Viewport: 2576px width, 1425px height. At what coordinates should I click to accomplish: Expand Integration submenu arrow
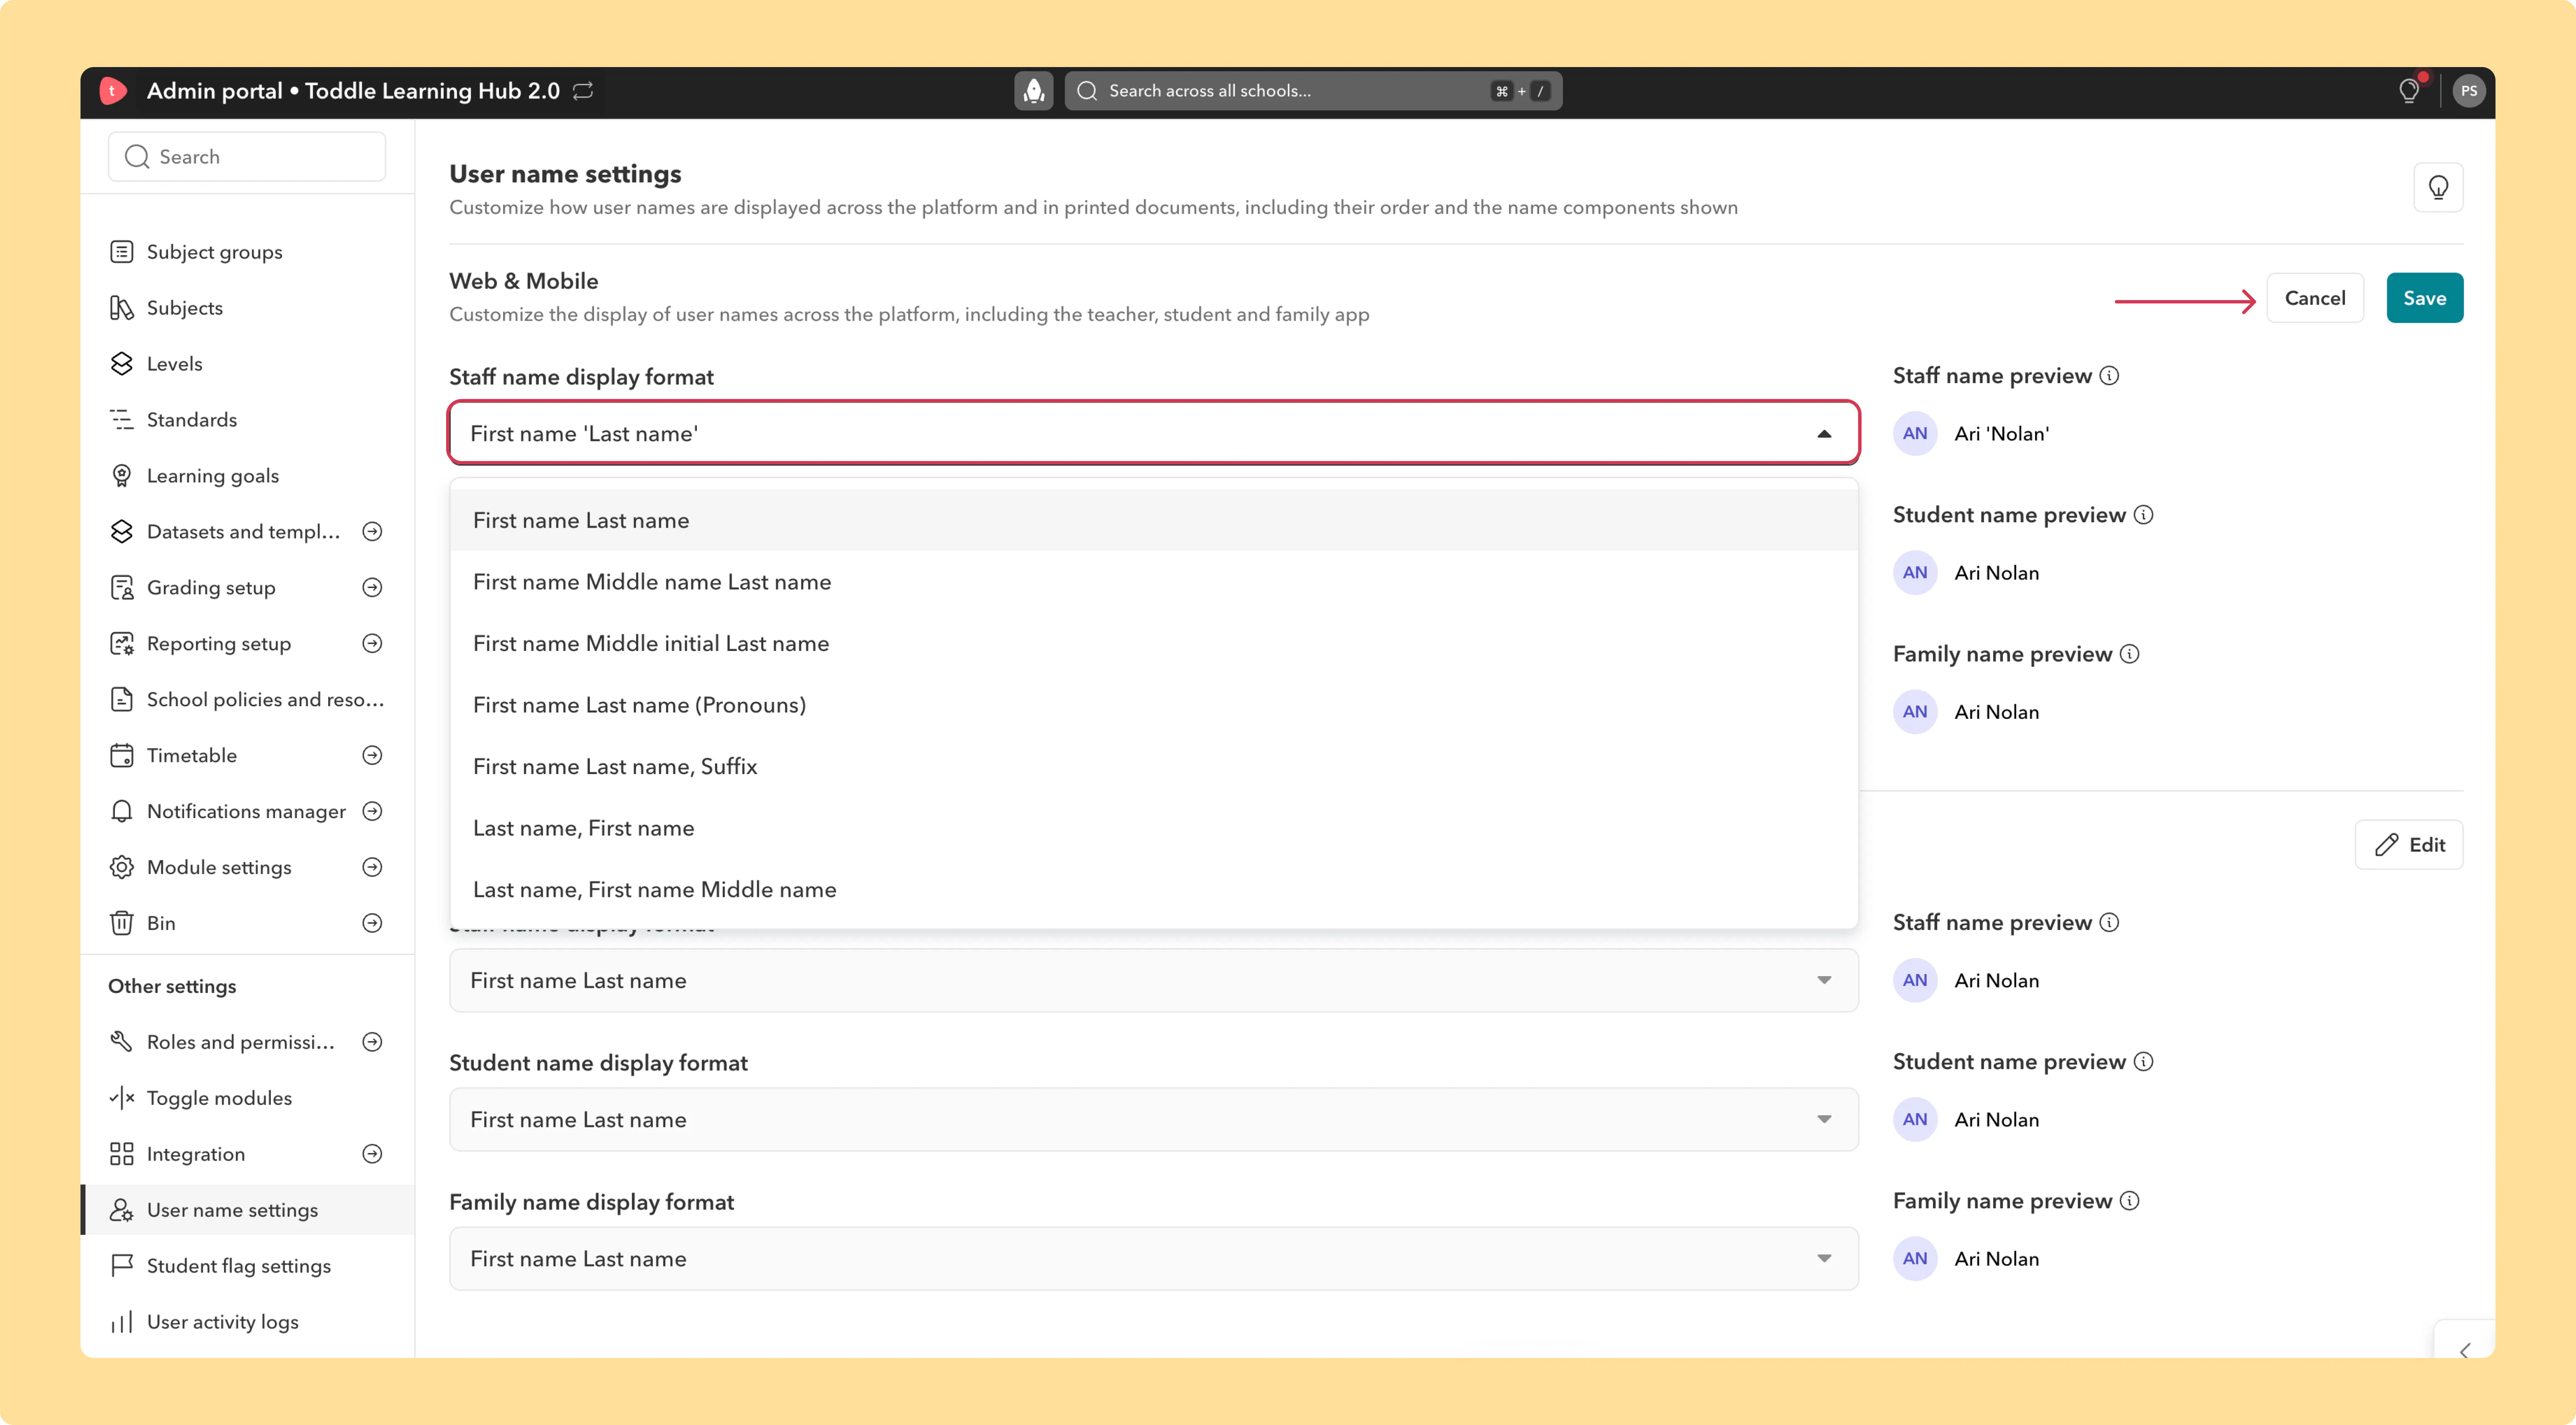point(372,1154)
